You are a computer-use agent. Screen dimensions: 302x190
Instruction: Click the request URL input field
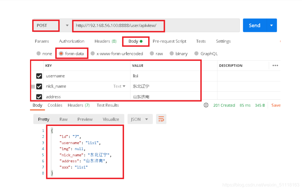coord(156,25)
